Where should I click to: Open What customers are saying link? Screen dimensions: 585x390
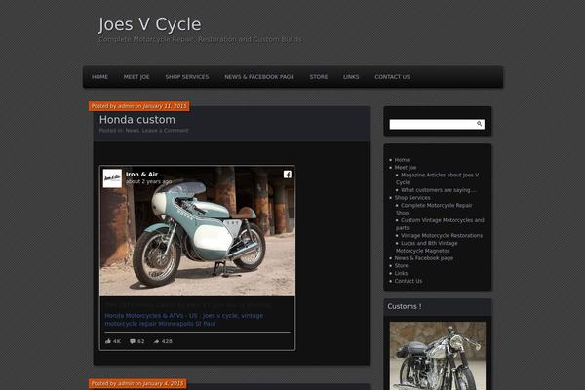(x=439, y=190)
